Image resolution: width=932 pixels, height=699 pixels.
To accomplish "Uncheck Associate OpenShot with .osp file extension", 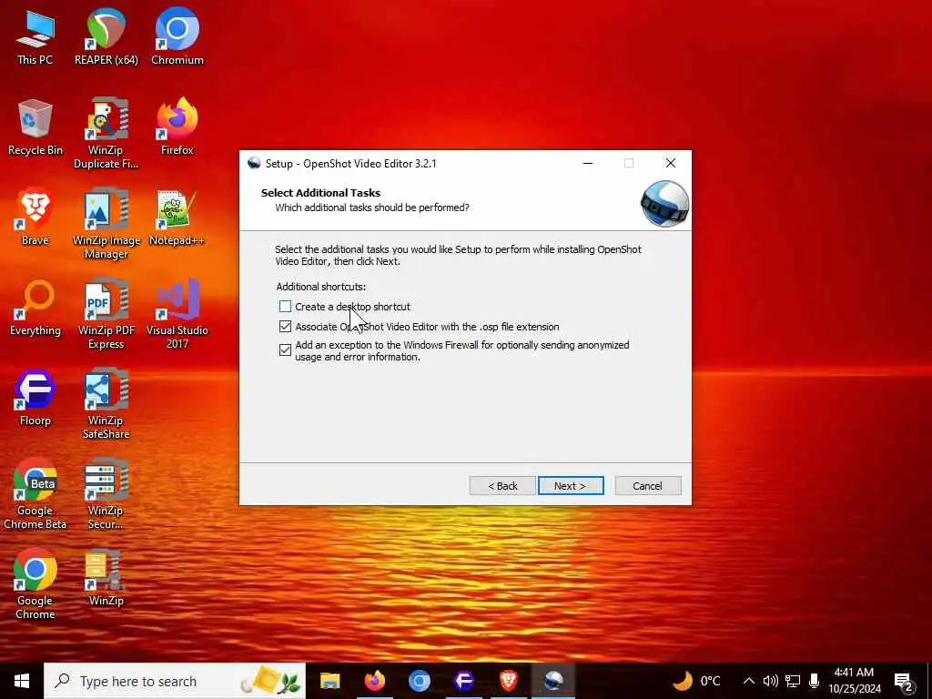I will click(x=285, y=327).
